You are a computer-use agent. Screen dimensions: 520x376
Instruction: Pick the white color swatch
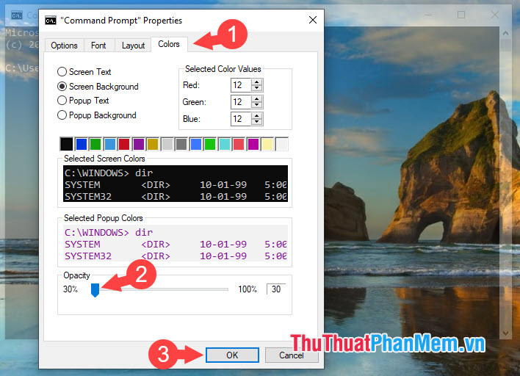(x=282, y=144)
